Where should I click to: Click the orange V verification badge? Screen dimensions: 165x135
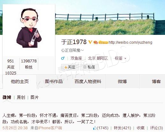90,42
